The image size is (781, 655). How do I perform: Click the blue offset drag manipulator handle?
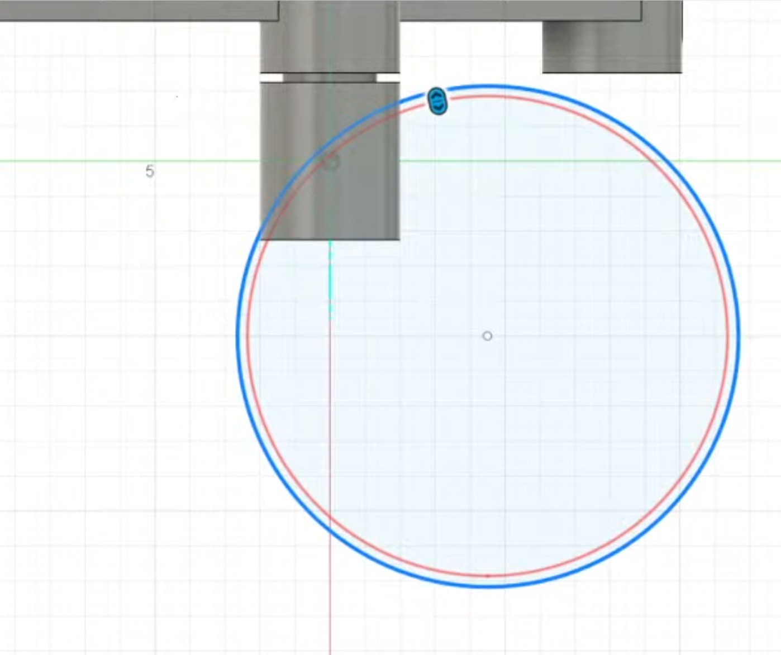437,102
